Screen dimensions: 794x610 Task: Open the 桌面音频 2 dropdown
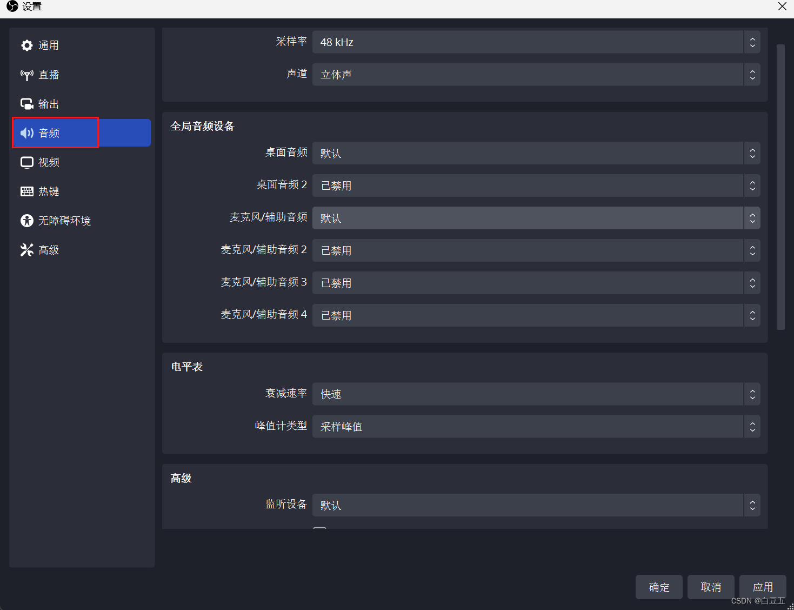click(x=536, y=185)
